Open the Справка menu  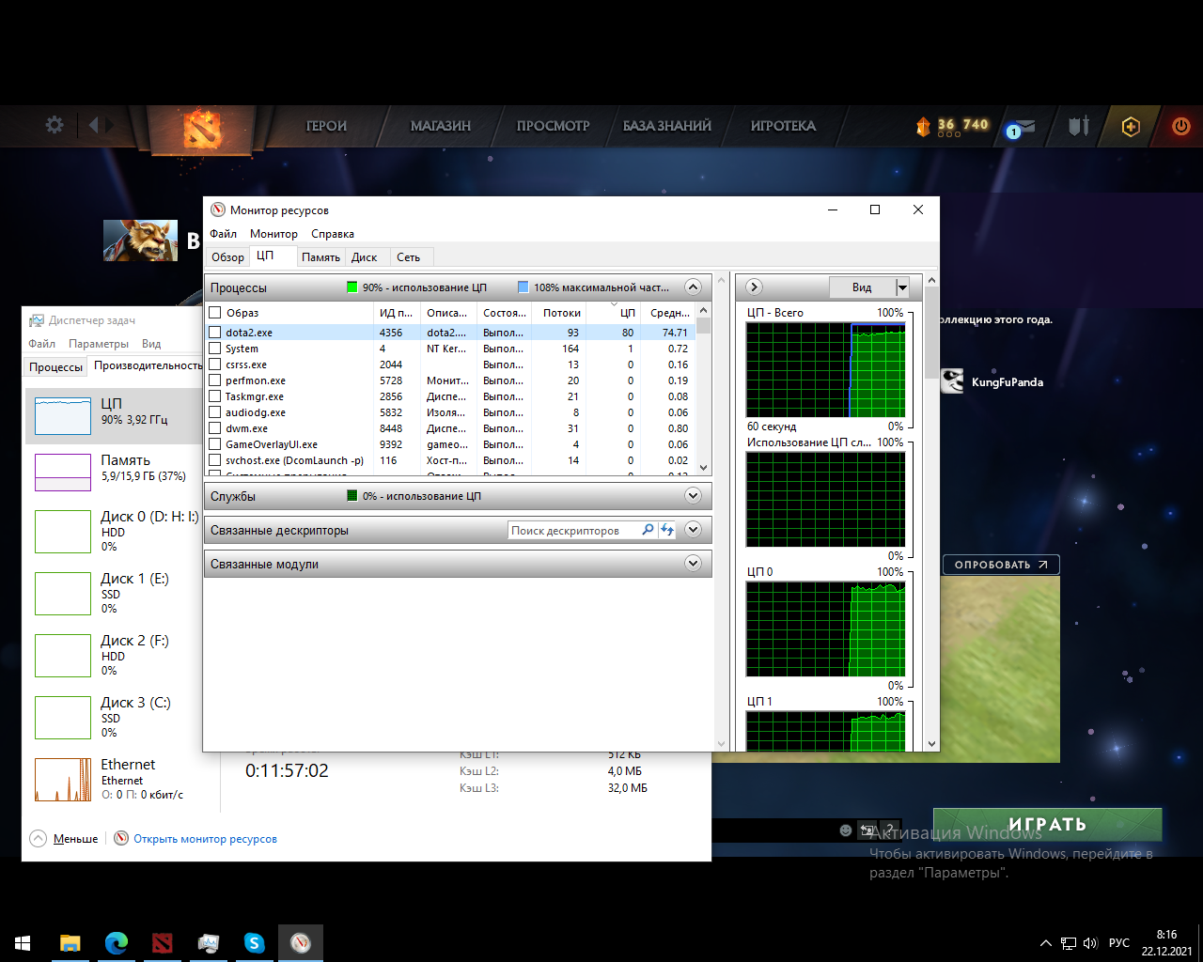[x=333, y=234]
